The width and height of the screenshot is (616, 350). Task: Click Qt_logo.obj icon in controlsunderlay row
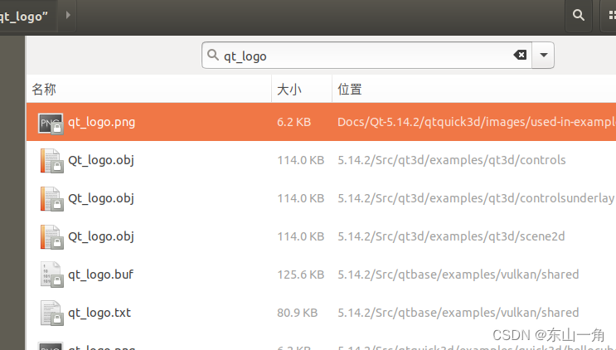tap(51, 199)
